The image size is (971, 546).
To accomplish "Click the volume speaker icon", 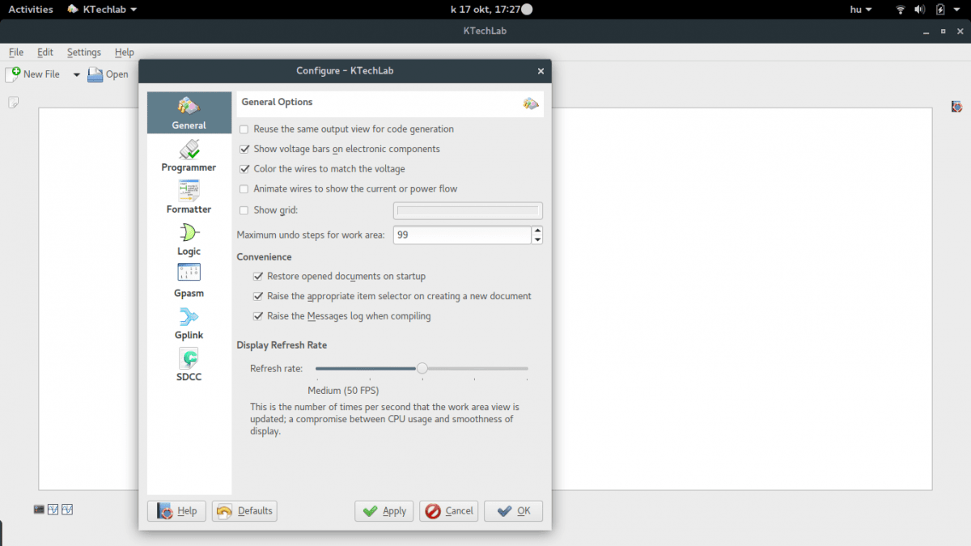I will (921, 10).
